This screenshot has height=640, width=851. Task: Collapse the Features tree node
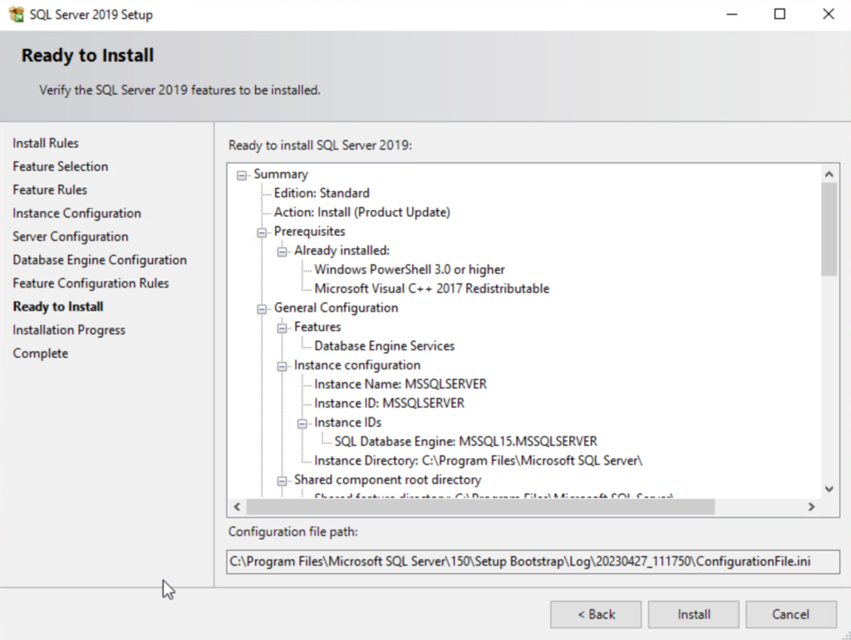pyautogui.click(x=283, y=327)
